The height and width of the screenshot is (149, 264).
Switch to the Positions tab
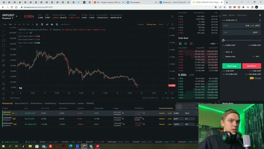[x=7, y=103]
